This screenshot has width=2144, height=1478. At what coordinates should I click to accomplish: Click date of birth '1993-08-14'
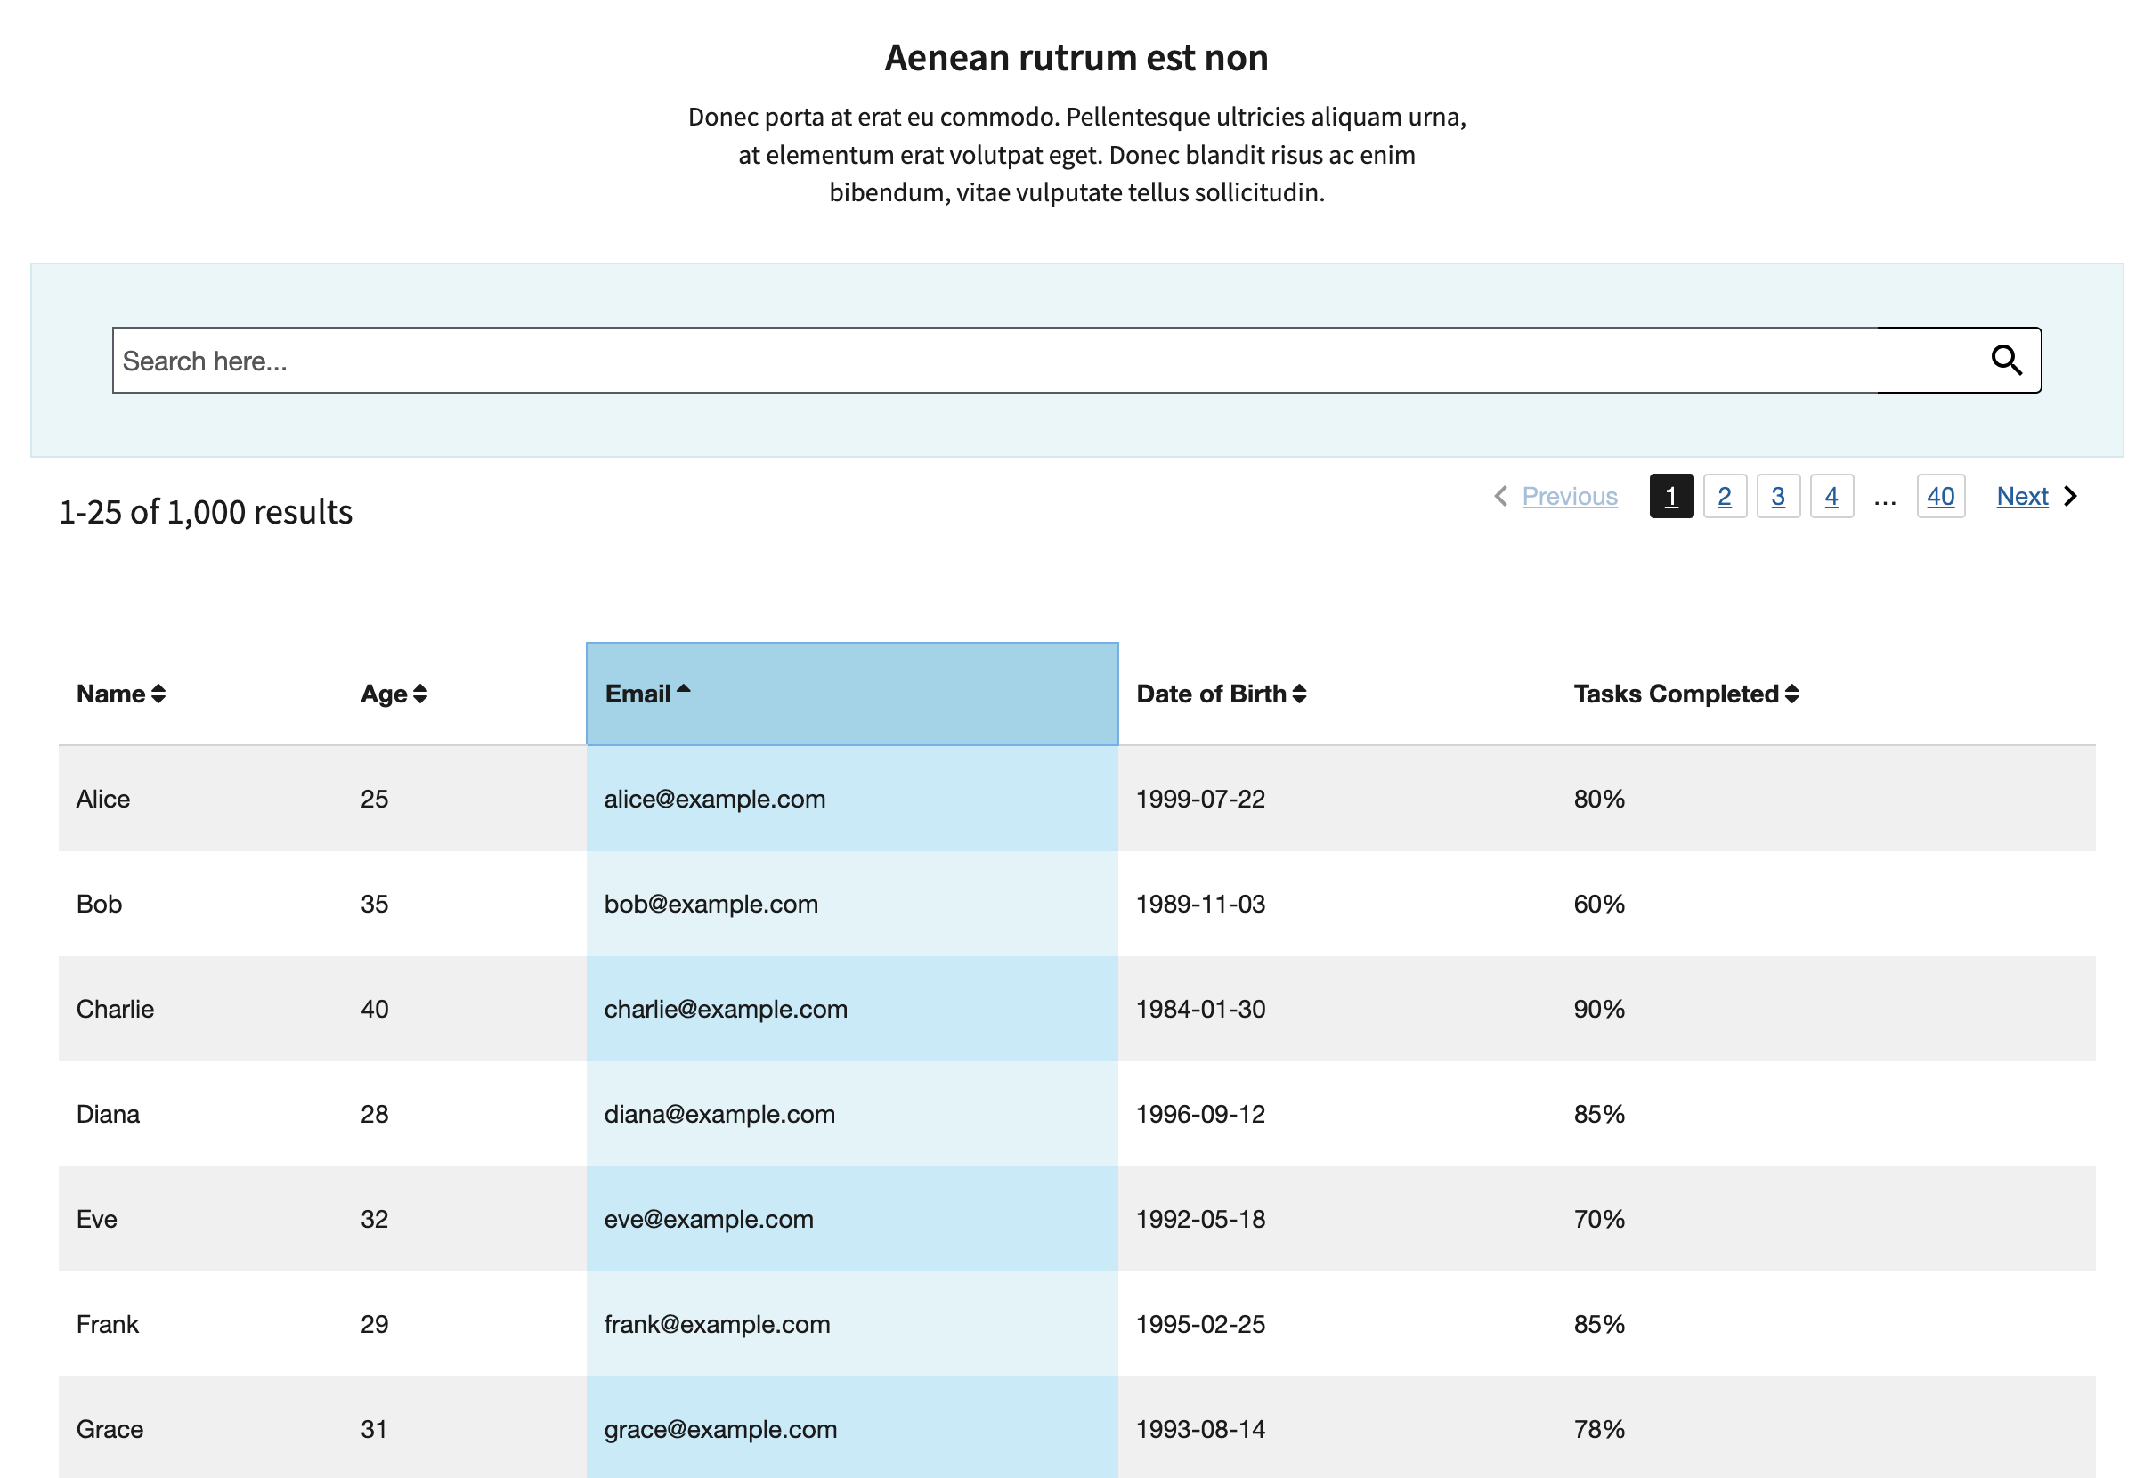[1200, 1429]
